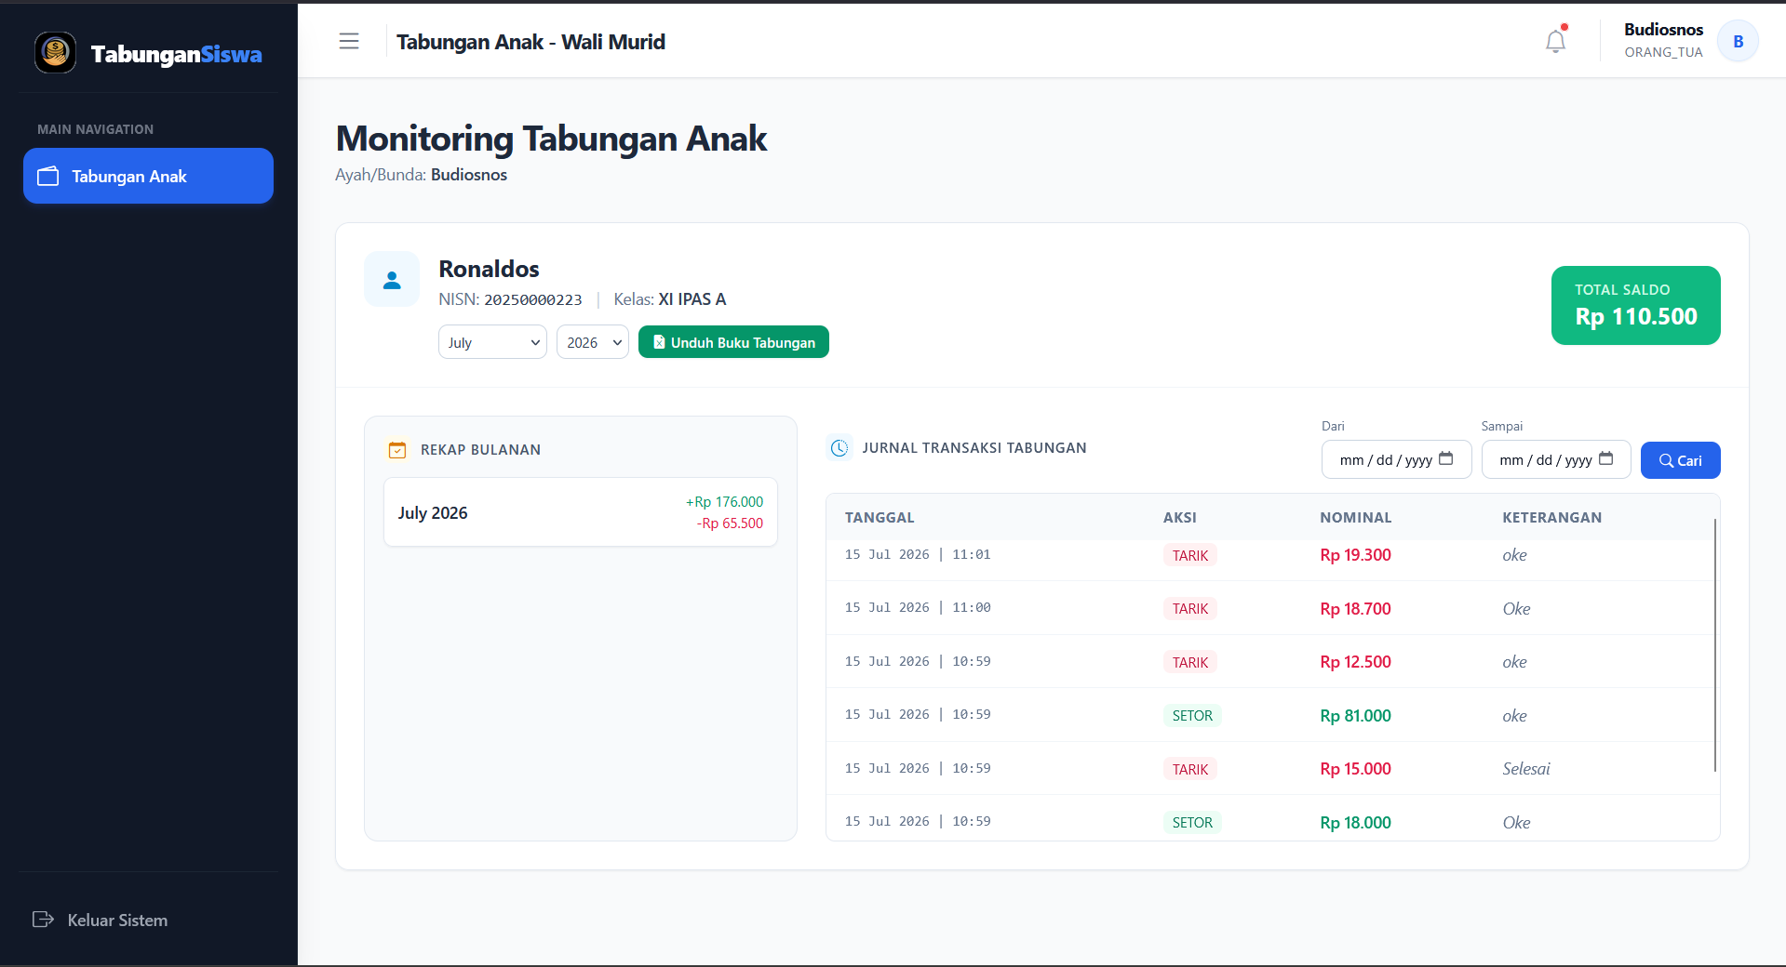The width and height of the screenshot is (1786, 967).
Task: Open the notifications bell
Action: point(1555,41)
